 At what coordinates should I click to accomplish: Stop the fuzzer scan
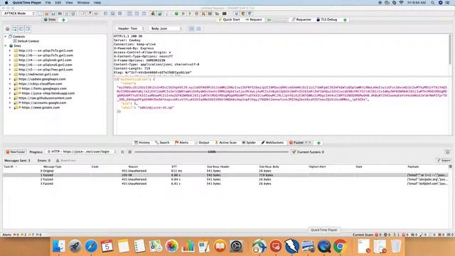[x=129, y=151]
